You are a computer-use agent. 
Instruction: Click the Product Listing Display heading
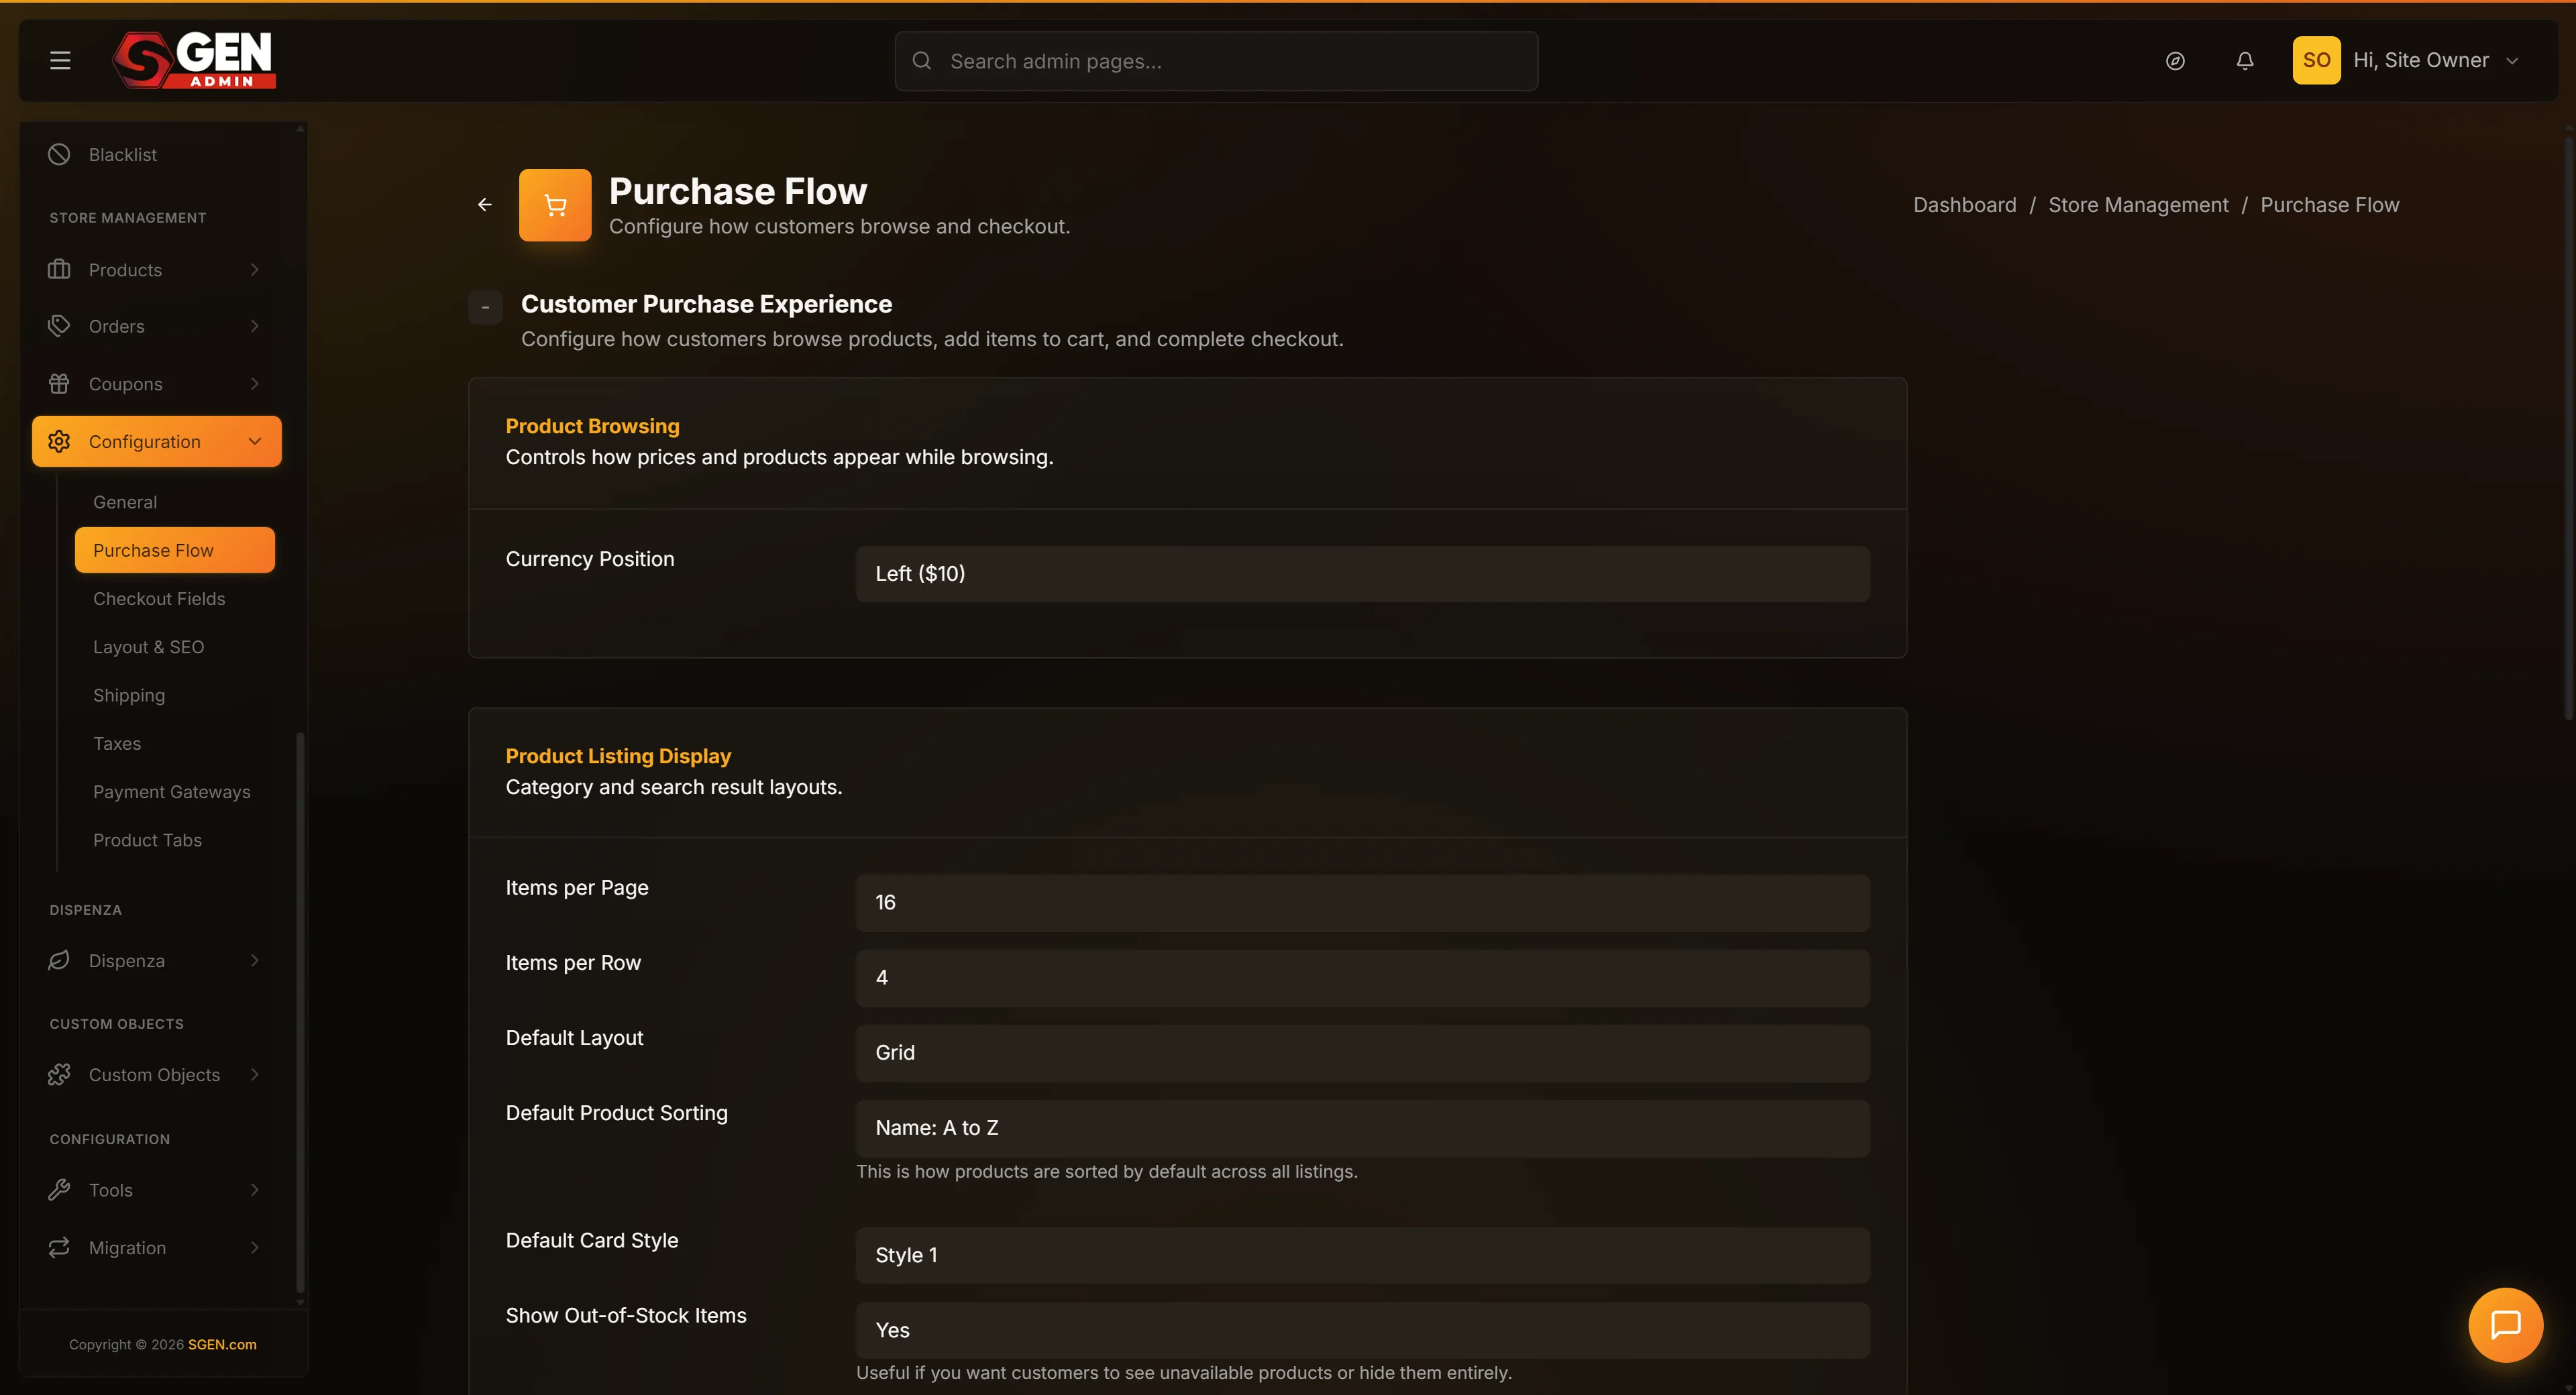[618, 756]
